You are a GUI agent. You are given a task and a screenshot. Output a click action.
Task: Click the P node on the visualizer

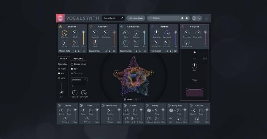click(x=134, y=58)
